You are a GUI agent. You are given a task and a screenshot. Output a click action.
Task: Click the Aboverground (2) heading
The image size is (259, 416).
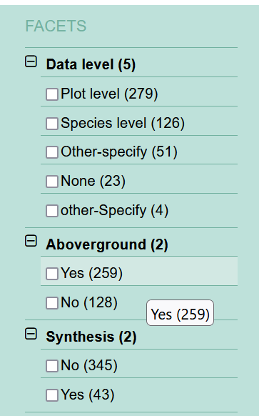pyautogui.click(x=107, y=244)
